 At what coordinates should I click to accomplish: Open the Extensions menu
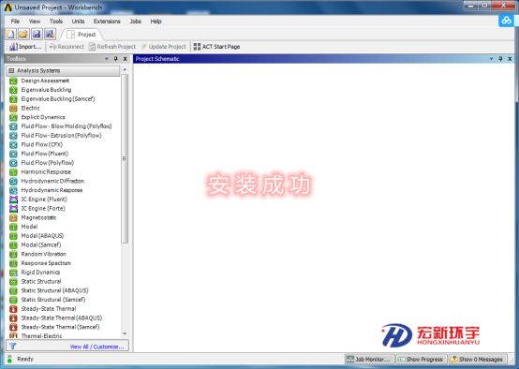(x=107, y=22)
